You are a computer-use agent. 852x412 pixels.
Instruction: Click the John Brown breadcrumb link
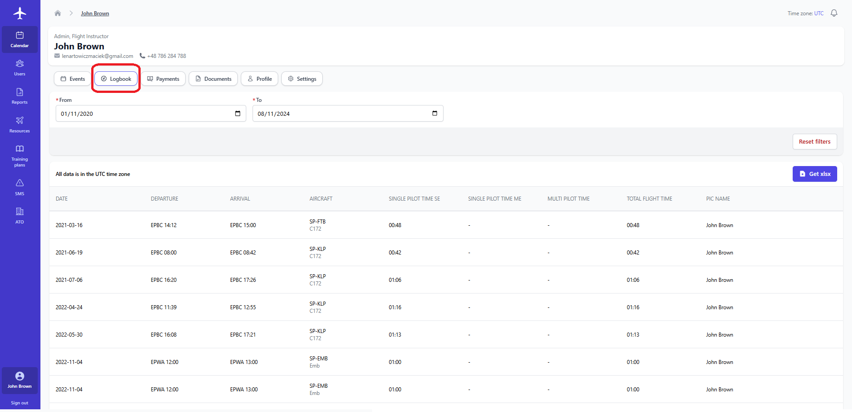95,13
